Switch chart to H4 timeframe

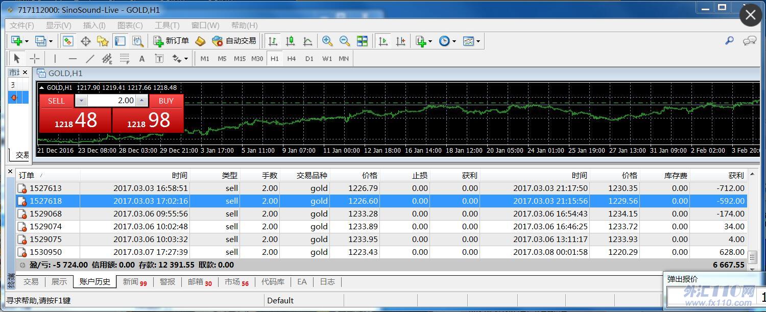point(292,58)
